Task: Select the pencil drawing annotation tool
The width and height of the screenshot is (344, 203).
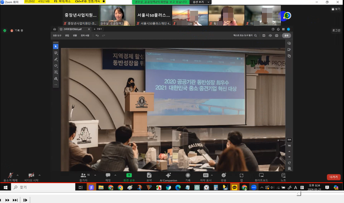Action: [56, 59]
